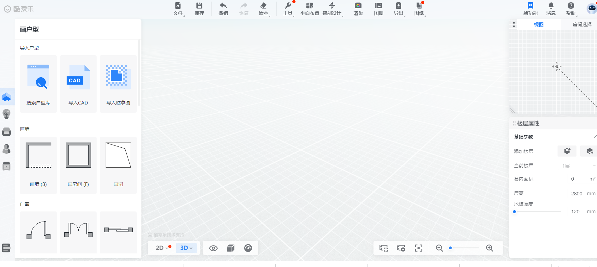Click the 地板厚度 slider

point(538,211)
